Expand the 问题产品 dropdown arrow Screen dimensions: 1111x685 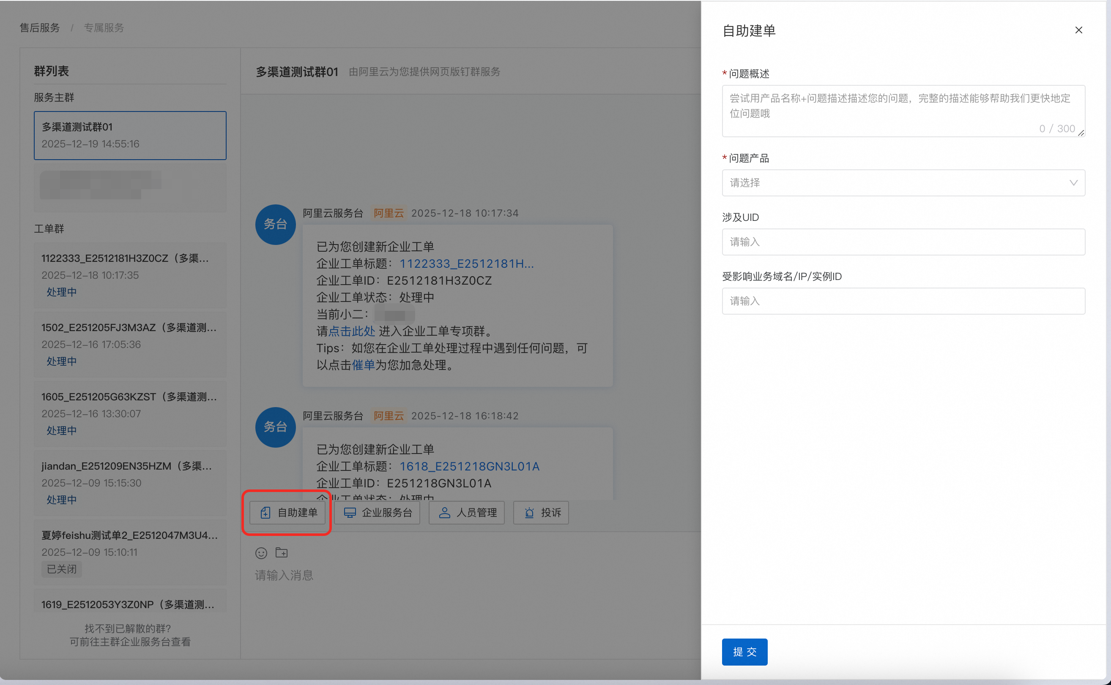[1073, 182]
